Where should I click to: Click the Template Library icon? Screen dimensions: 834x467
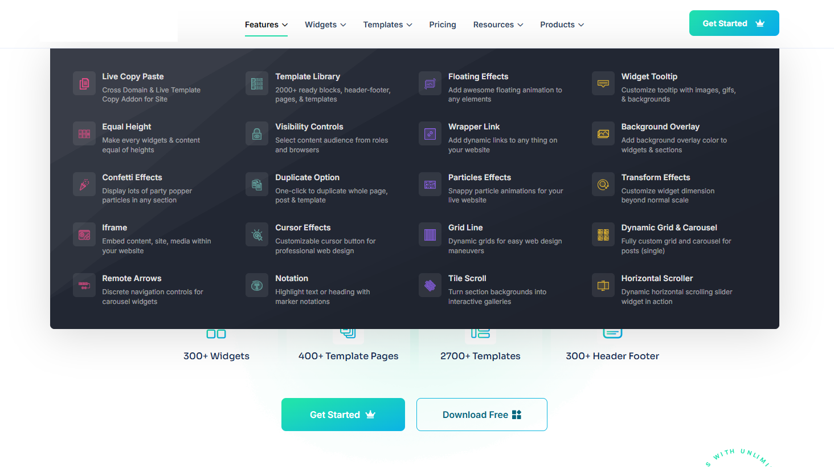click(x=257, y=83)
